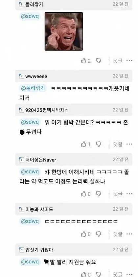The height and width of the screenshot is (277, 138).
Task: Reply via 댓글 on 더이상은Naver comment
Action: pyautogui.click(x=118, y=194)
